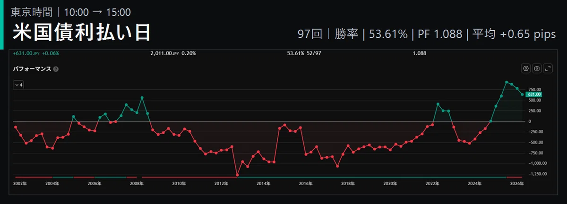
Task: Click the 2020年 axis label
Action: pos(390,183)
